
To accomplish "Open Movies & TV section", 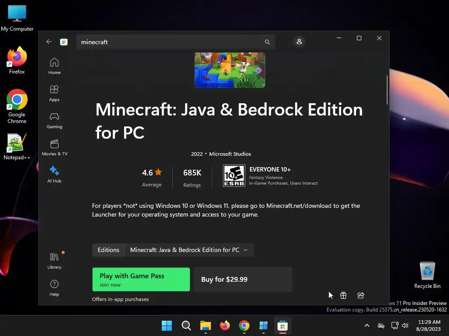I will 54,147.
